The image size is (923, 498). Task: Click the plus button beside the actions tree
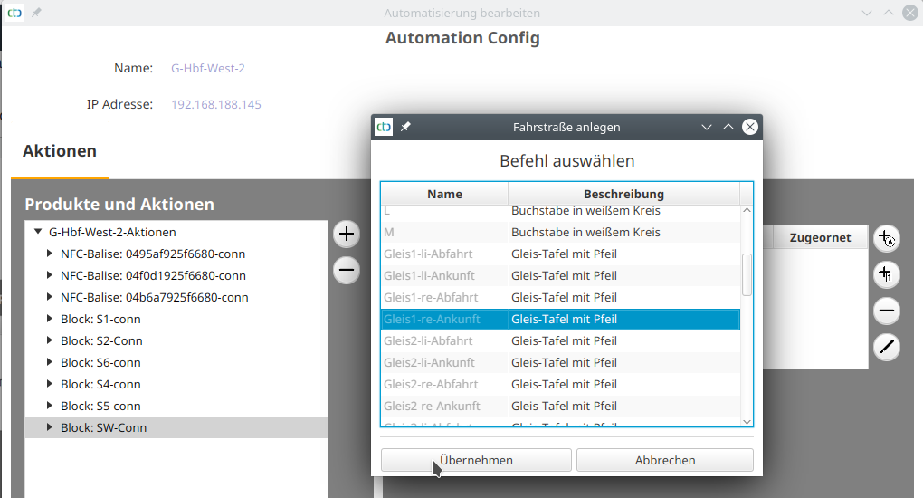point(347,235)
